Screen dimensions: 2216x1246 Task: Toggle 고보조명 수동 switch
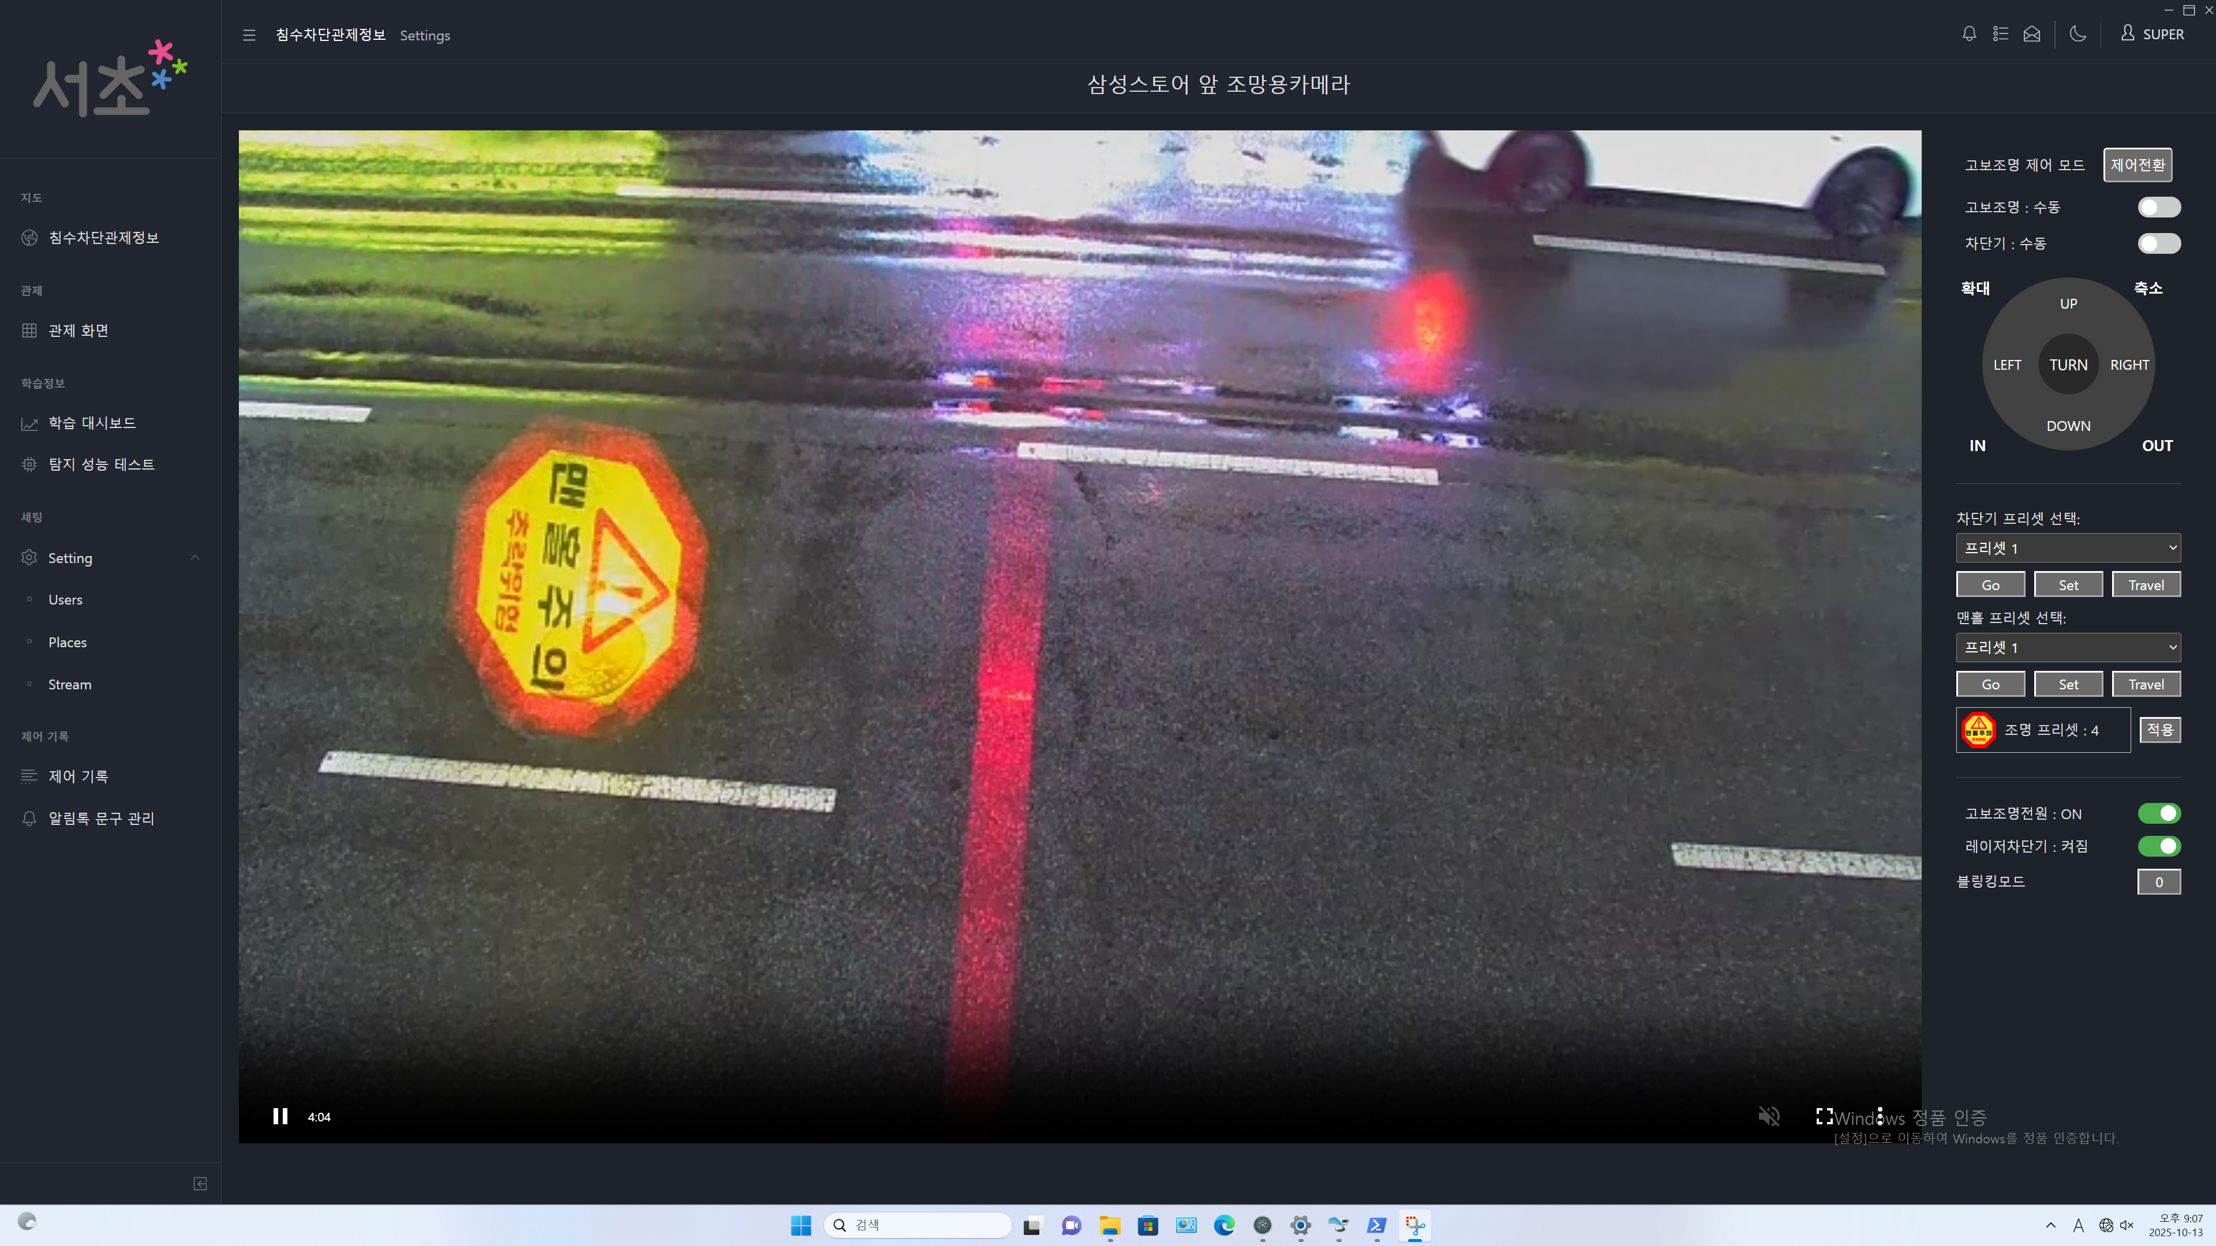click(2158, 207)
